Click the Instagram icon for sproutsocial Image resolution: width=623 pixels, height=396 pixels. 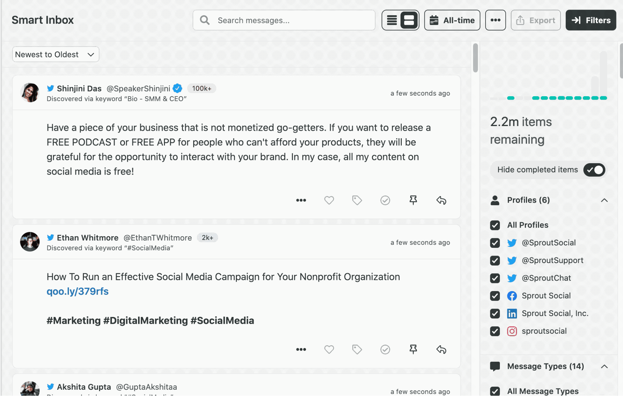pyautogui.click(x=512, y=331)
